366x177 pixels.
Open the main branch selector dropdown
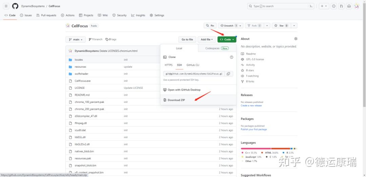(x=76, y=40)
